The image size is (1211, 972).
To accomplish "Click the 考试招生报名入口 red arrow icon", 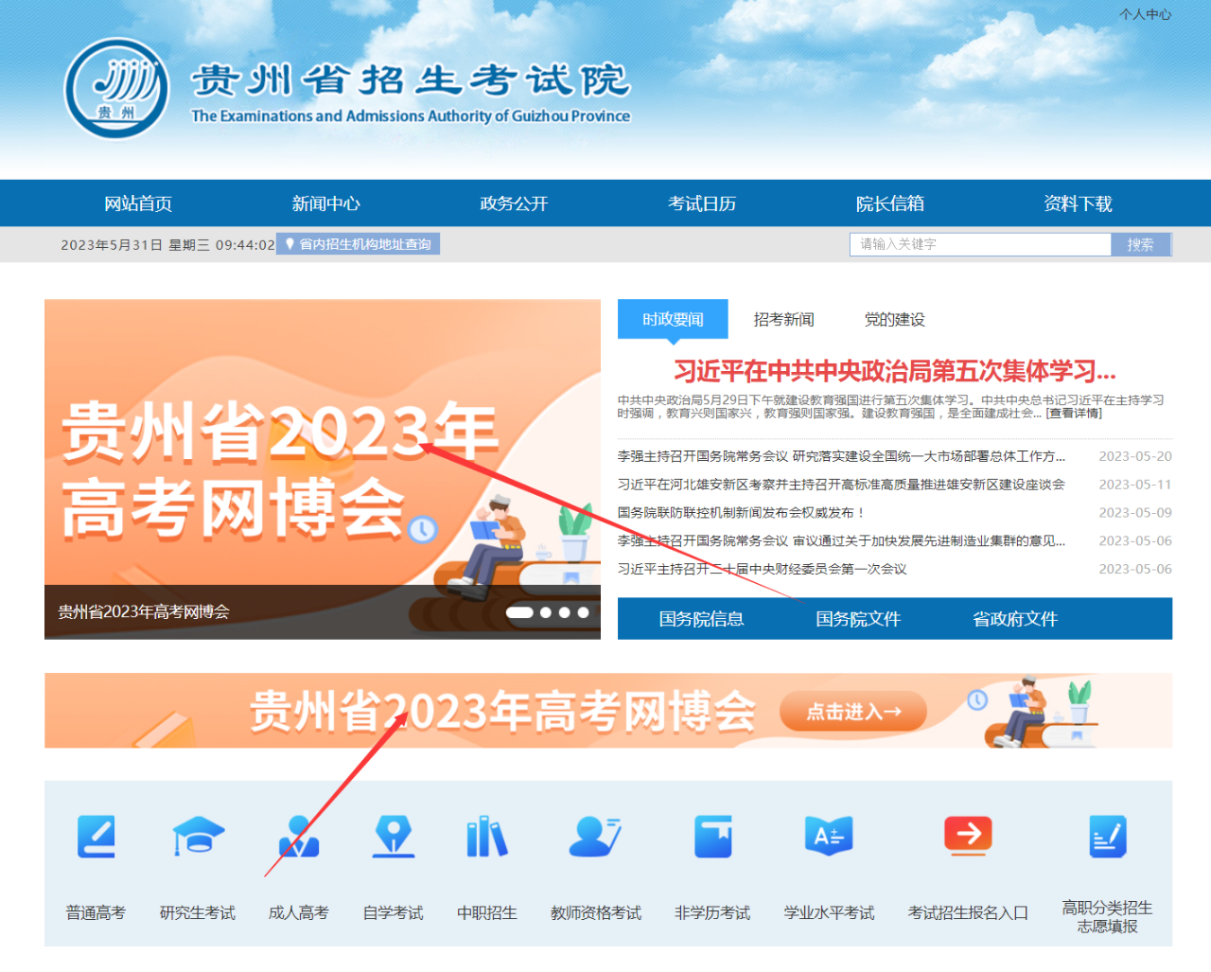I will [x=968, y=837].
